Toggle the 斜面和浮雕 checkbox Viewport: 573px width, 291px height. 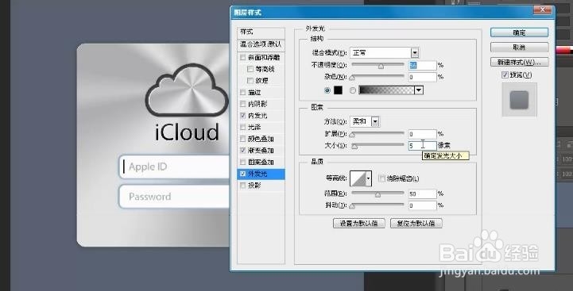[242, 57]
